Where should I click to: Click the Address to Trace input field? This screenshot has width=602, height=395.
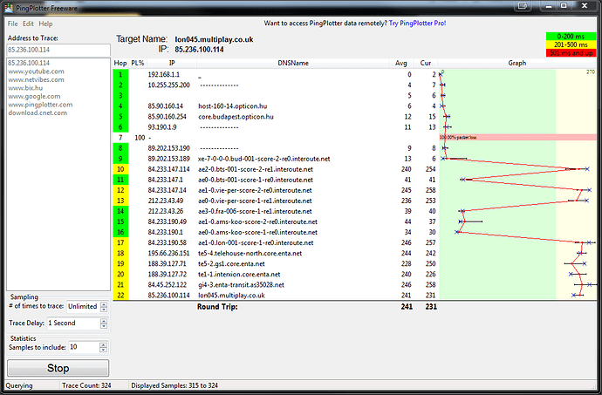(x=57, y=50)
